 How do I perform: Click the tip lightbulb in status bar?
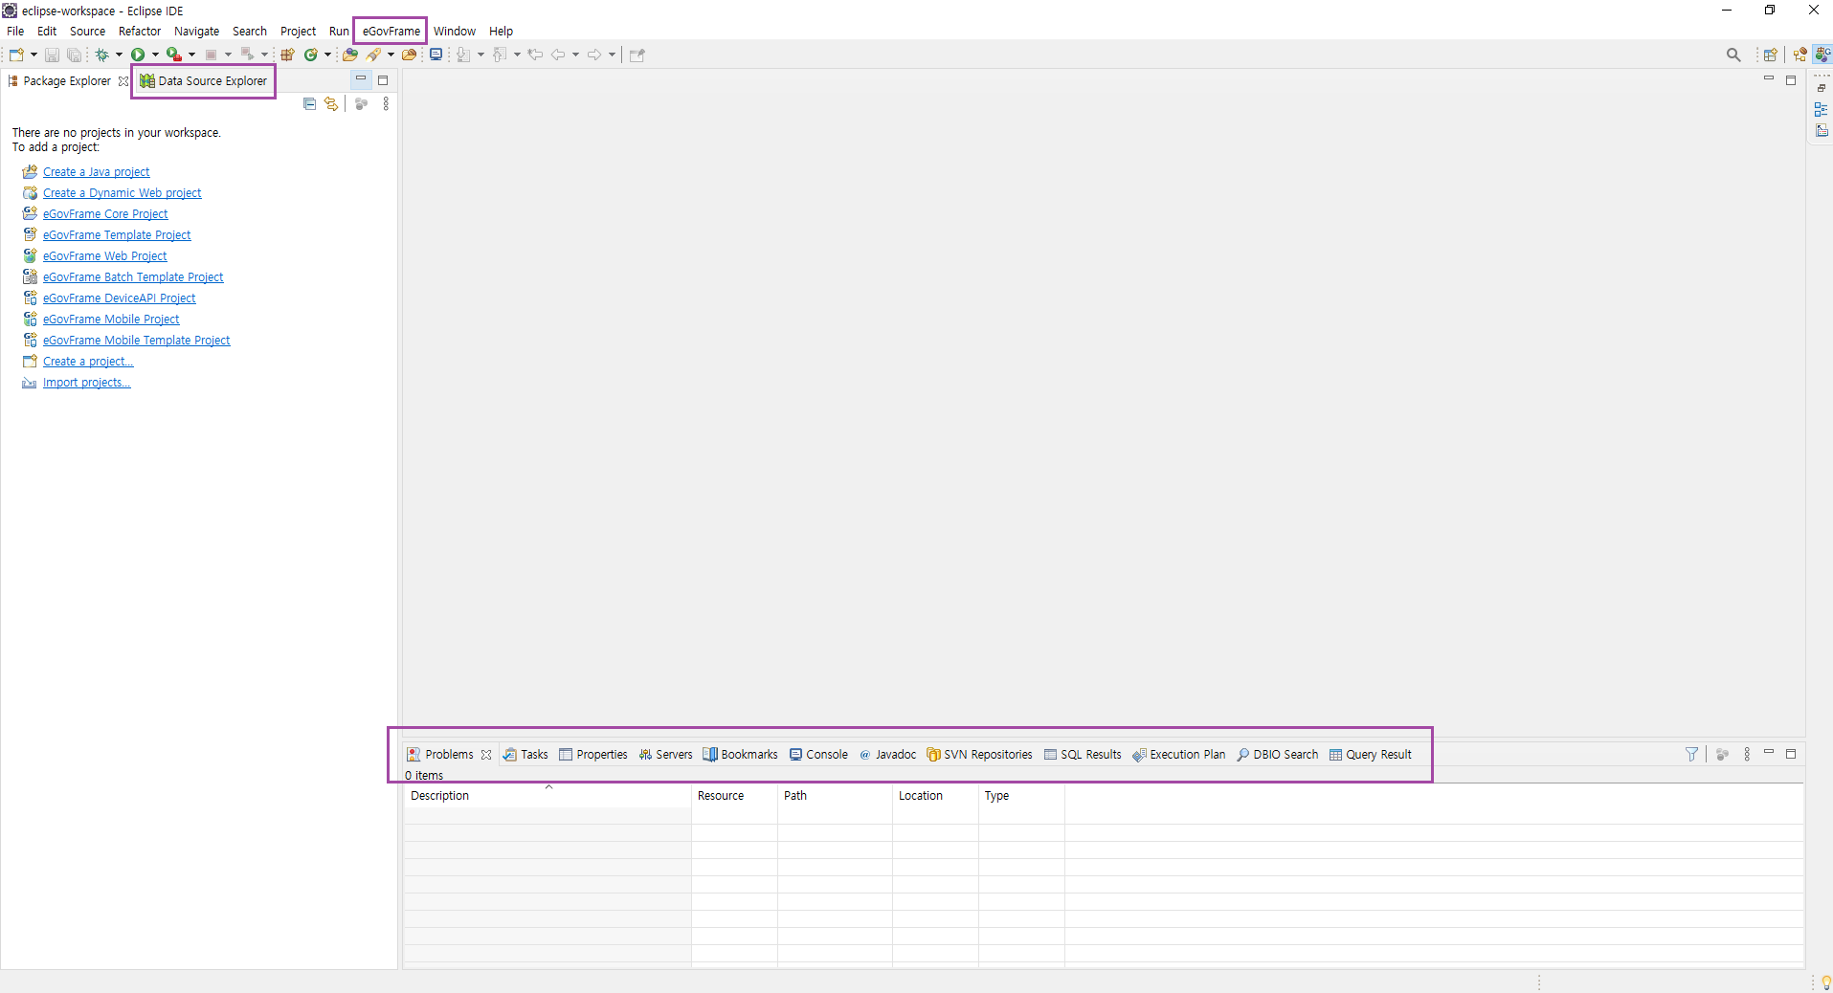[x=1826, y=982]
